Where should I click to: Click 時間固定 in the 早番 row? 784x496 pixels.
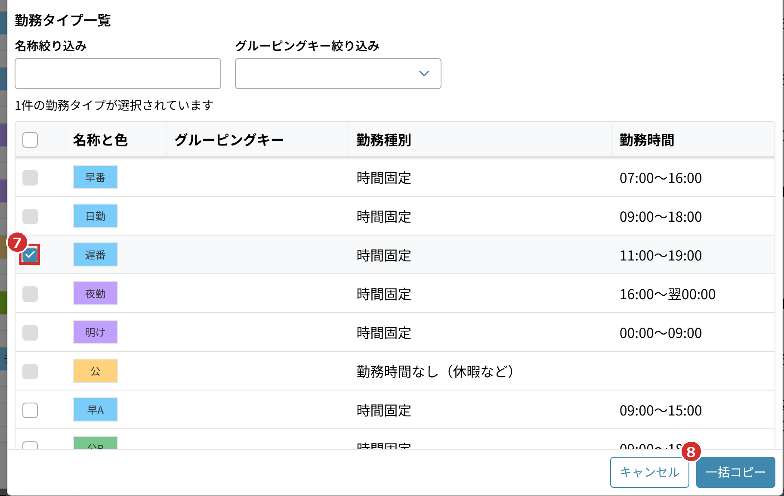[384, 178]
